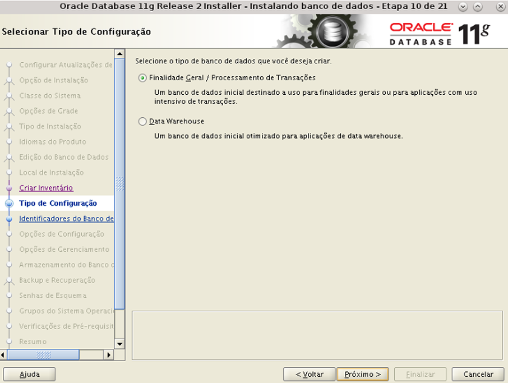Click the horizontal scroll-right arrow in steps panel

pyautogui.click(x=109, y=355)
